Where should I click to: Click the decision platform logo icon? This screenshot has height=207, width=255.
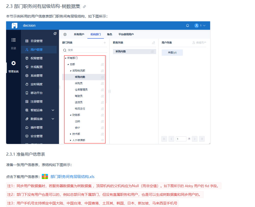tap(15, 25)
